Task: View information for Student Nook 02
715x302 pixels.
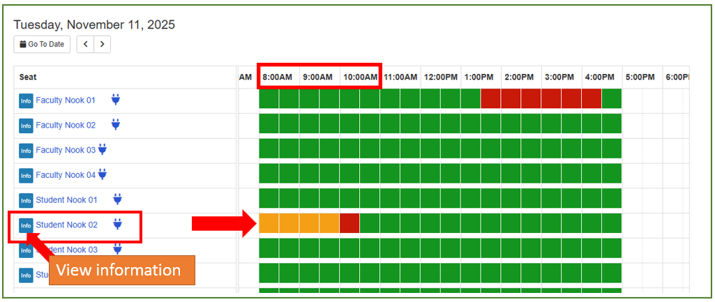Action: click(26, 225)
